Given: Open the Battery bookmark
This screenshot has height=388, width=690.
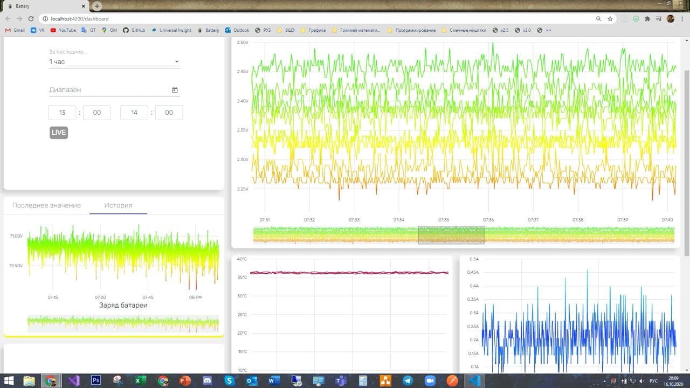Looking at the screenshot, I should point(208,30).
